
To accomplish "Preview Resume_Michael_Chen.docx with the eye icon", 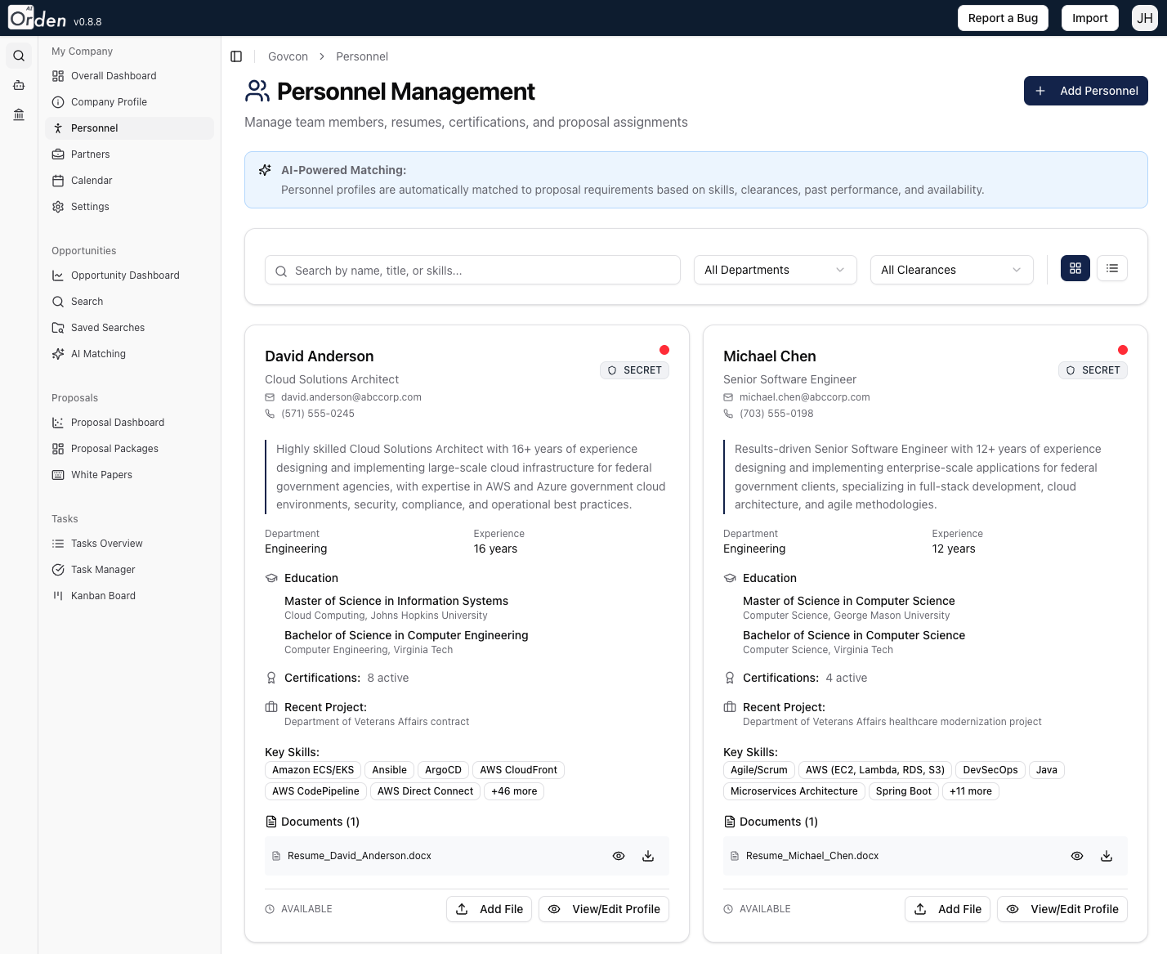I will (x=1076, y=856).
